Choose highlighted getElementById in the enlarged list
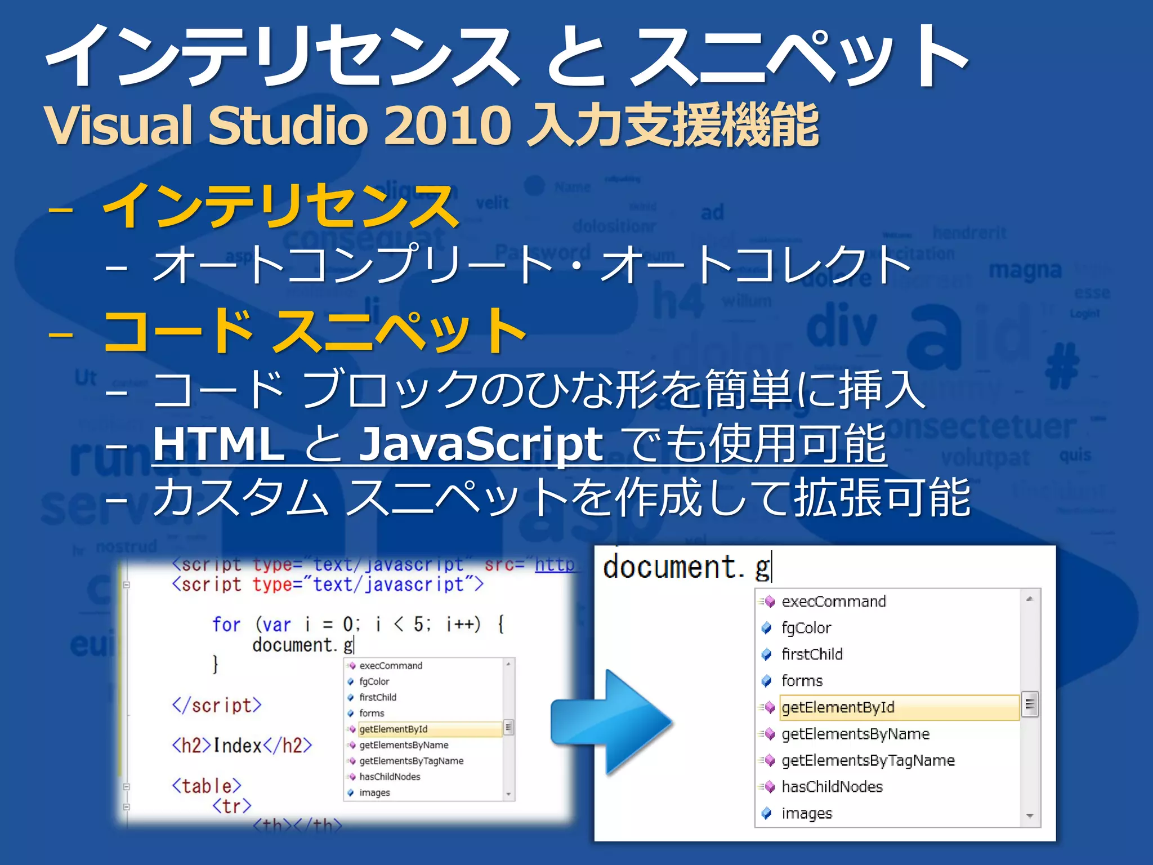1153x865 pixels. 899,707
